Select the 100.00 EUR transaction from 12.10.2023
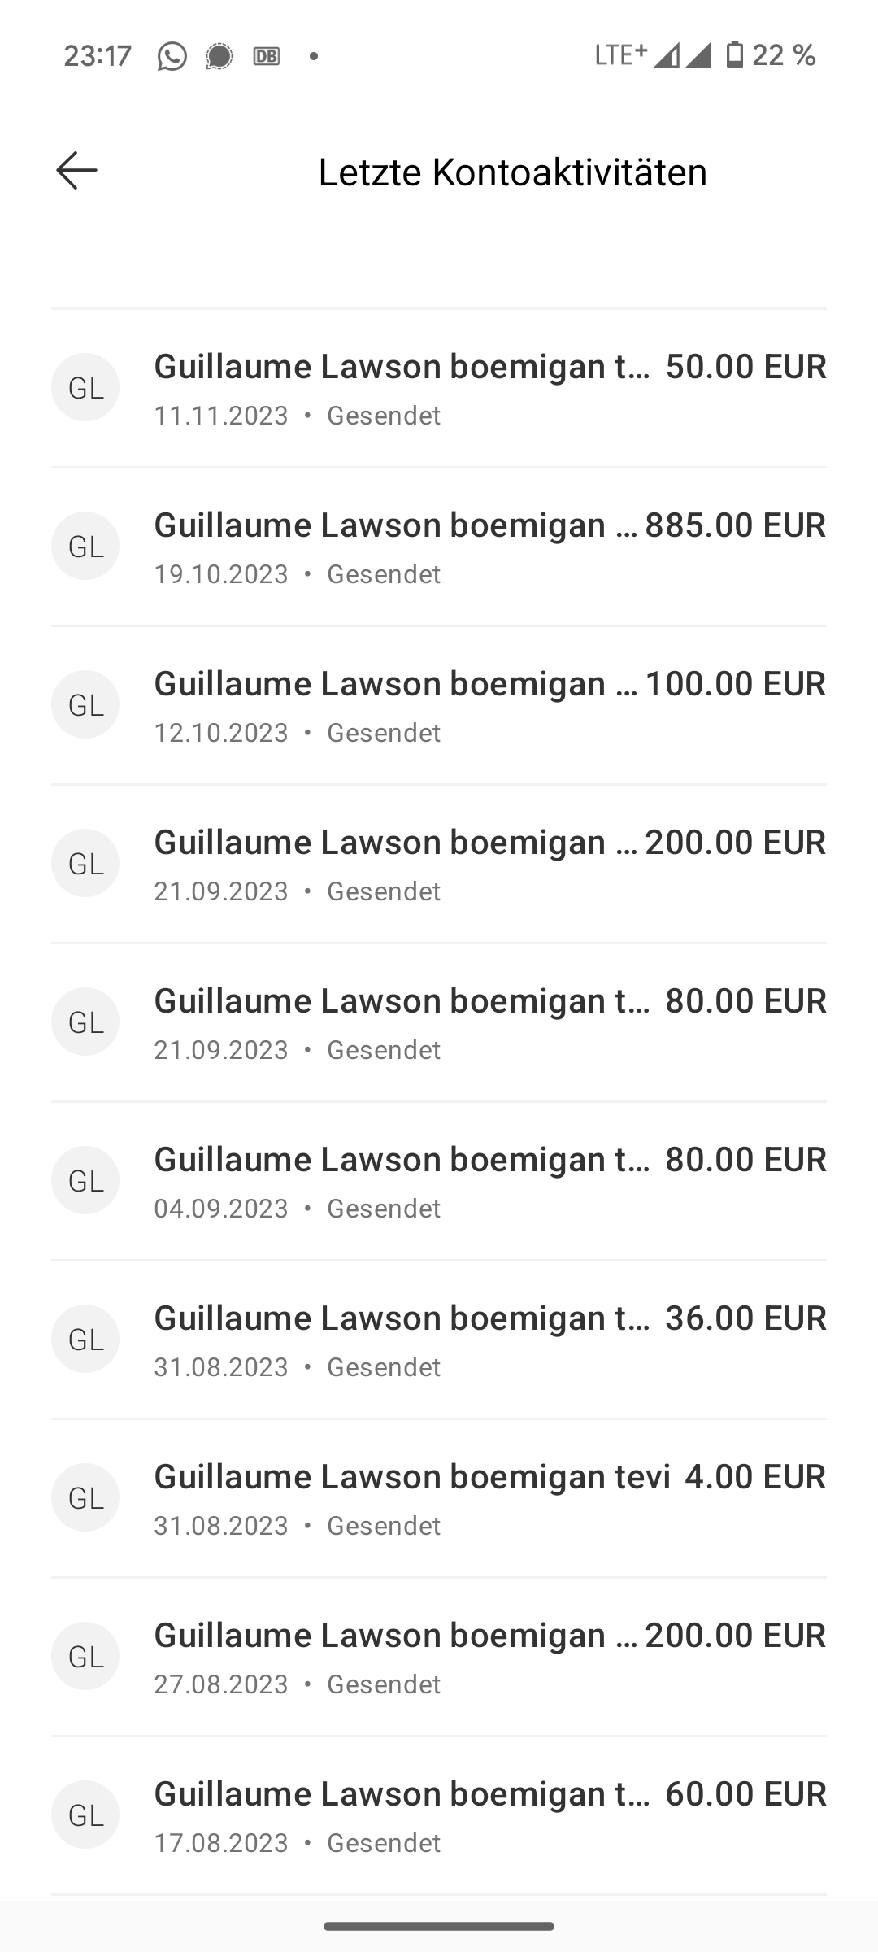878x1952 pixels. coord(439,705)
